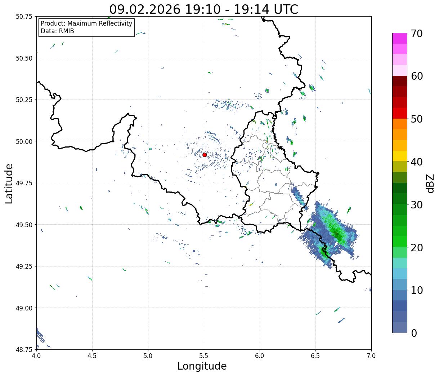Click colorbar tick label 40

click(416, 162)
